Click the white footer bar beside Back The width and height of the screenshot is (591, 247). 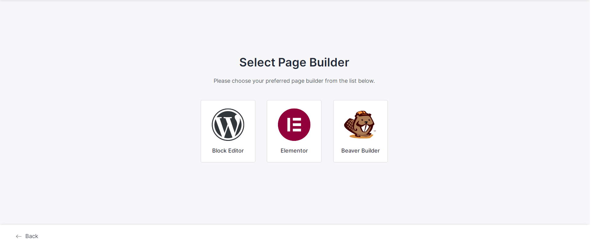coord(308,236)
